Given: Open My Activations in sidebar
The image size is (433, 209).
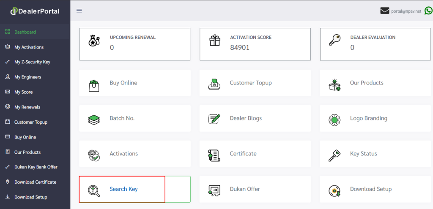Looking at the screenshot, I should (x=29, y=47).
